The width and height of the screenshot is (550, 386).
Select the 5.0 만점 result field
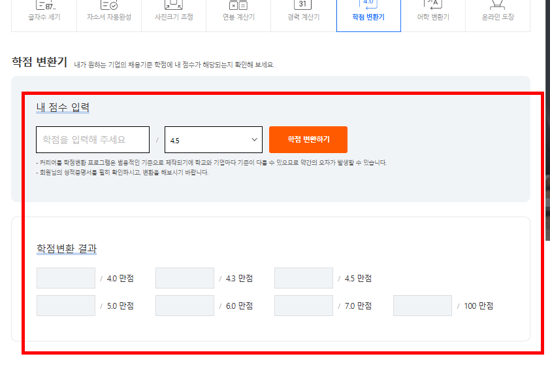(x=65, y=305)
